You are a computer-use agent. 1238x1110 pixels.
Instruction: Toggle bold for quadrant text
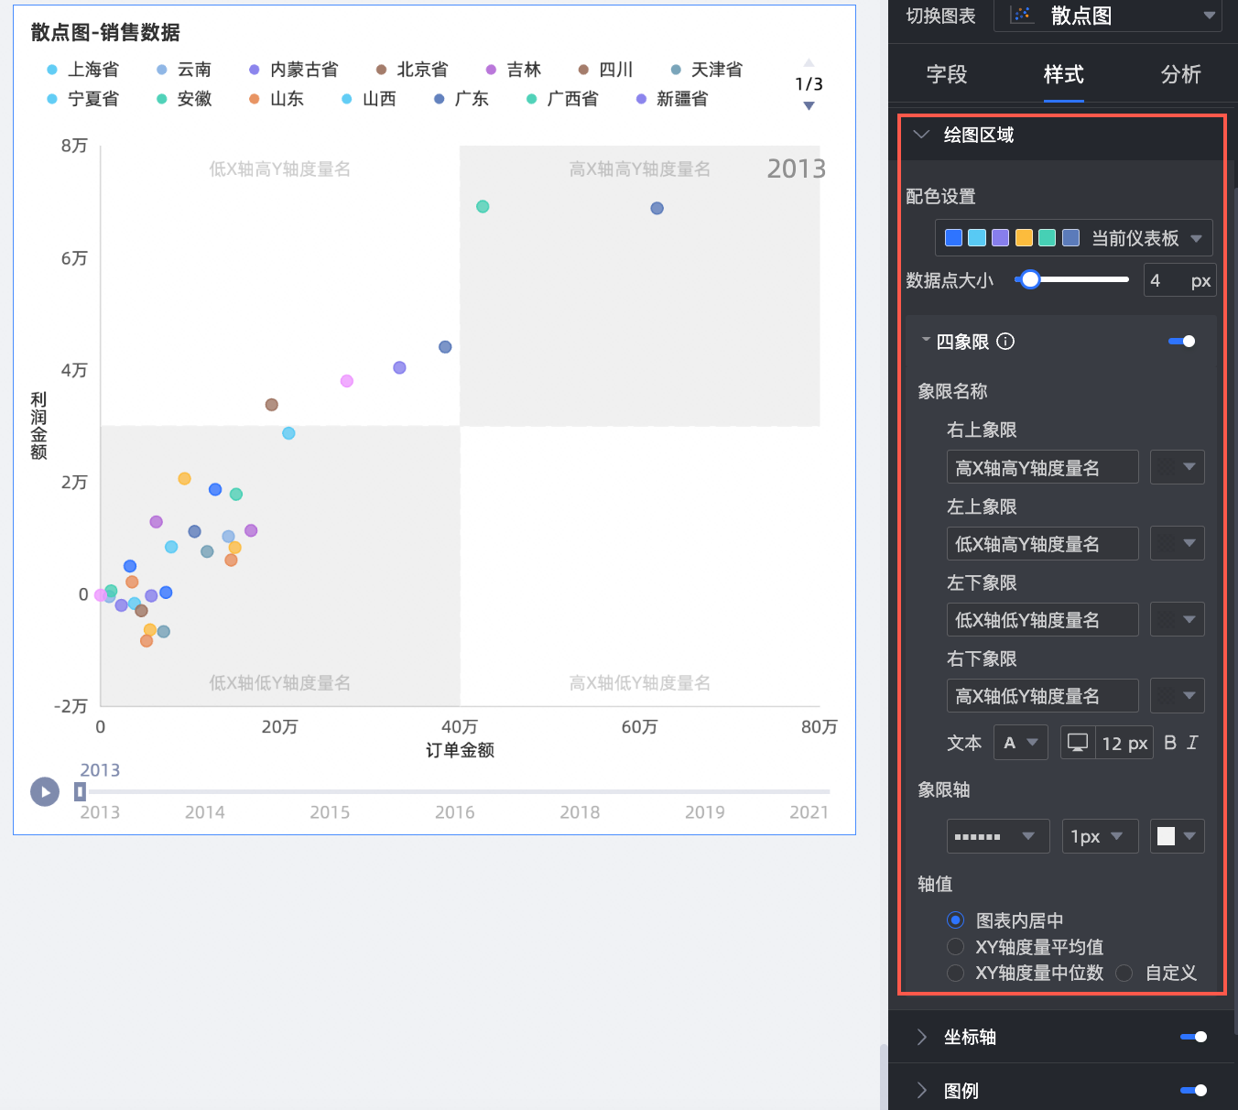[x=1170, y=743]
